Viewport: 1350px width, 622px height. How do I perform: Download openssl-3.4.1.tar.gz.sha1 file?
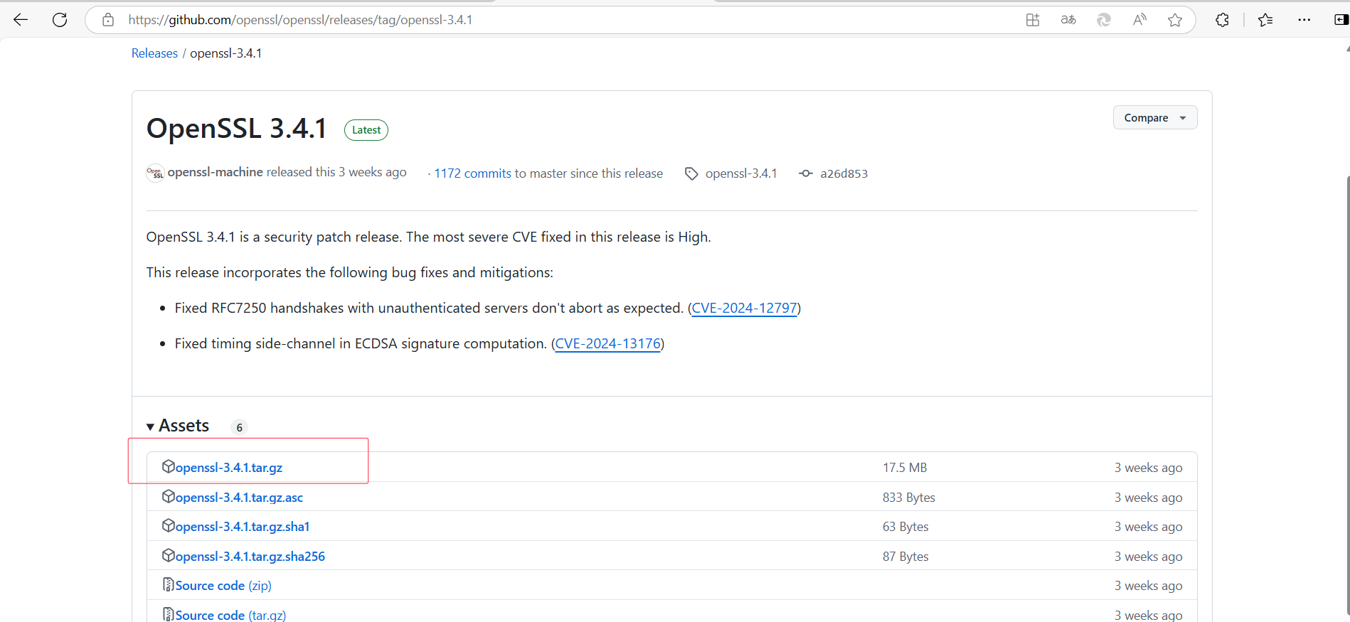pos(243,527)
